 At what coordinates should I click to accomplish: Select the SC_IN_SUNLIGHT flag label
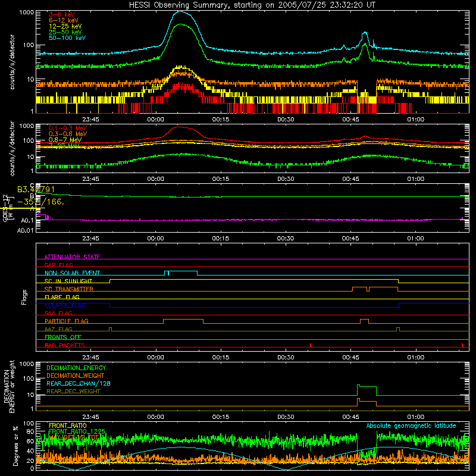point(68,281)
